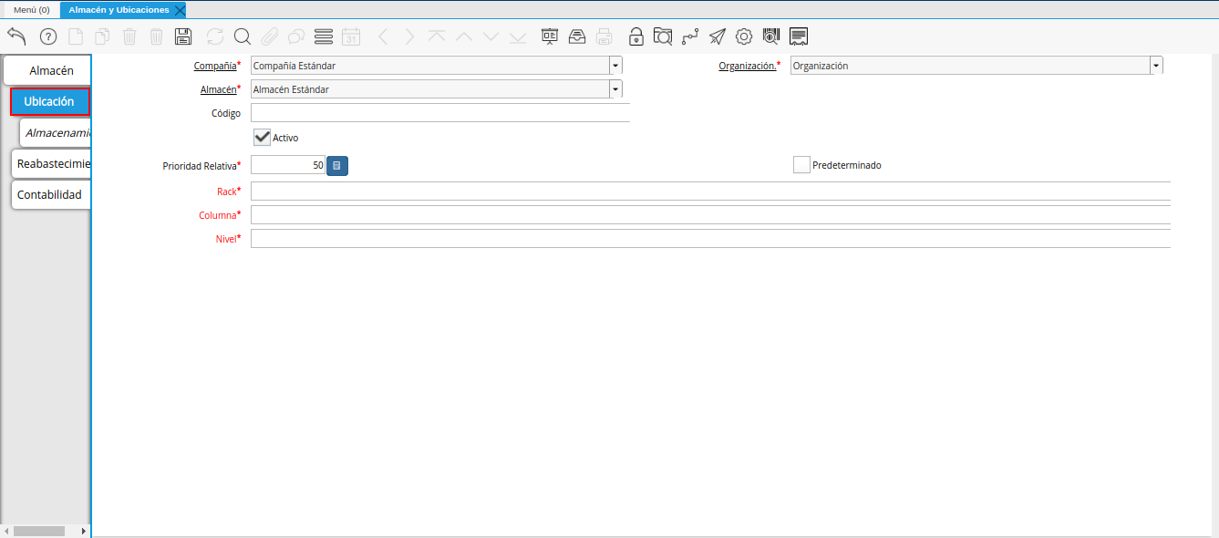This screenshot has height=538, width=1219.
Task: Switch to the Menú (0) tab
Action: (32, 9)
